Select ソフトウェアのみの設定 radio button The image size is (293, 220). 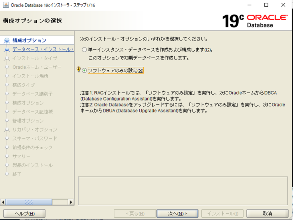click(84, 71)
